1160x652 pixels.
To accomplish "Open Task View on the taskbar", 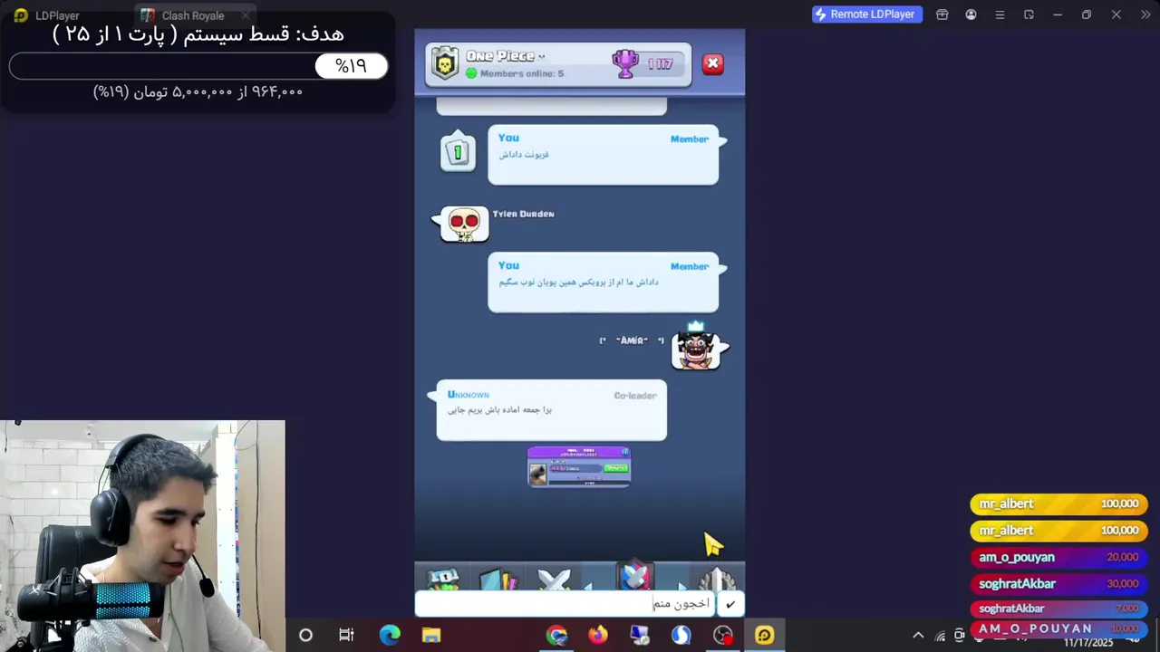I will pos(346,635).
